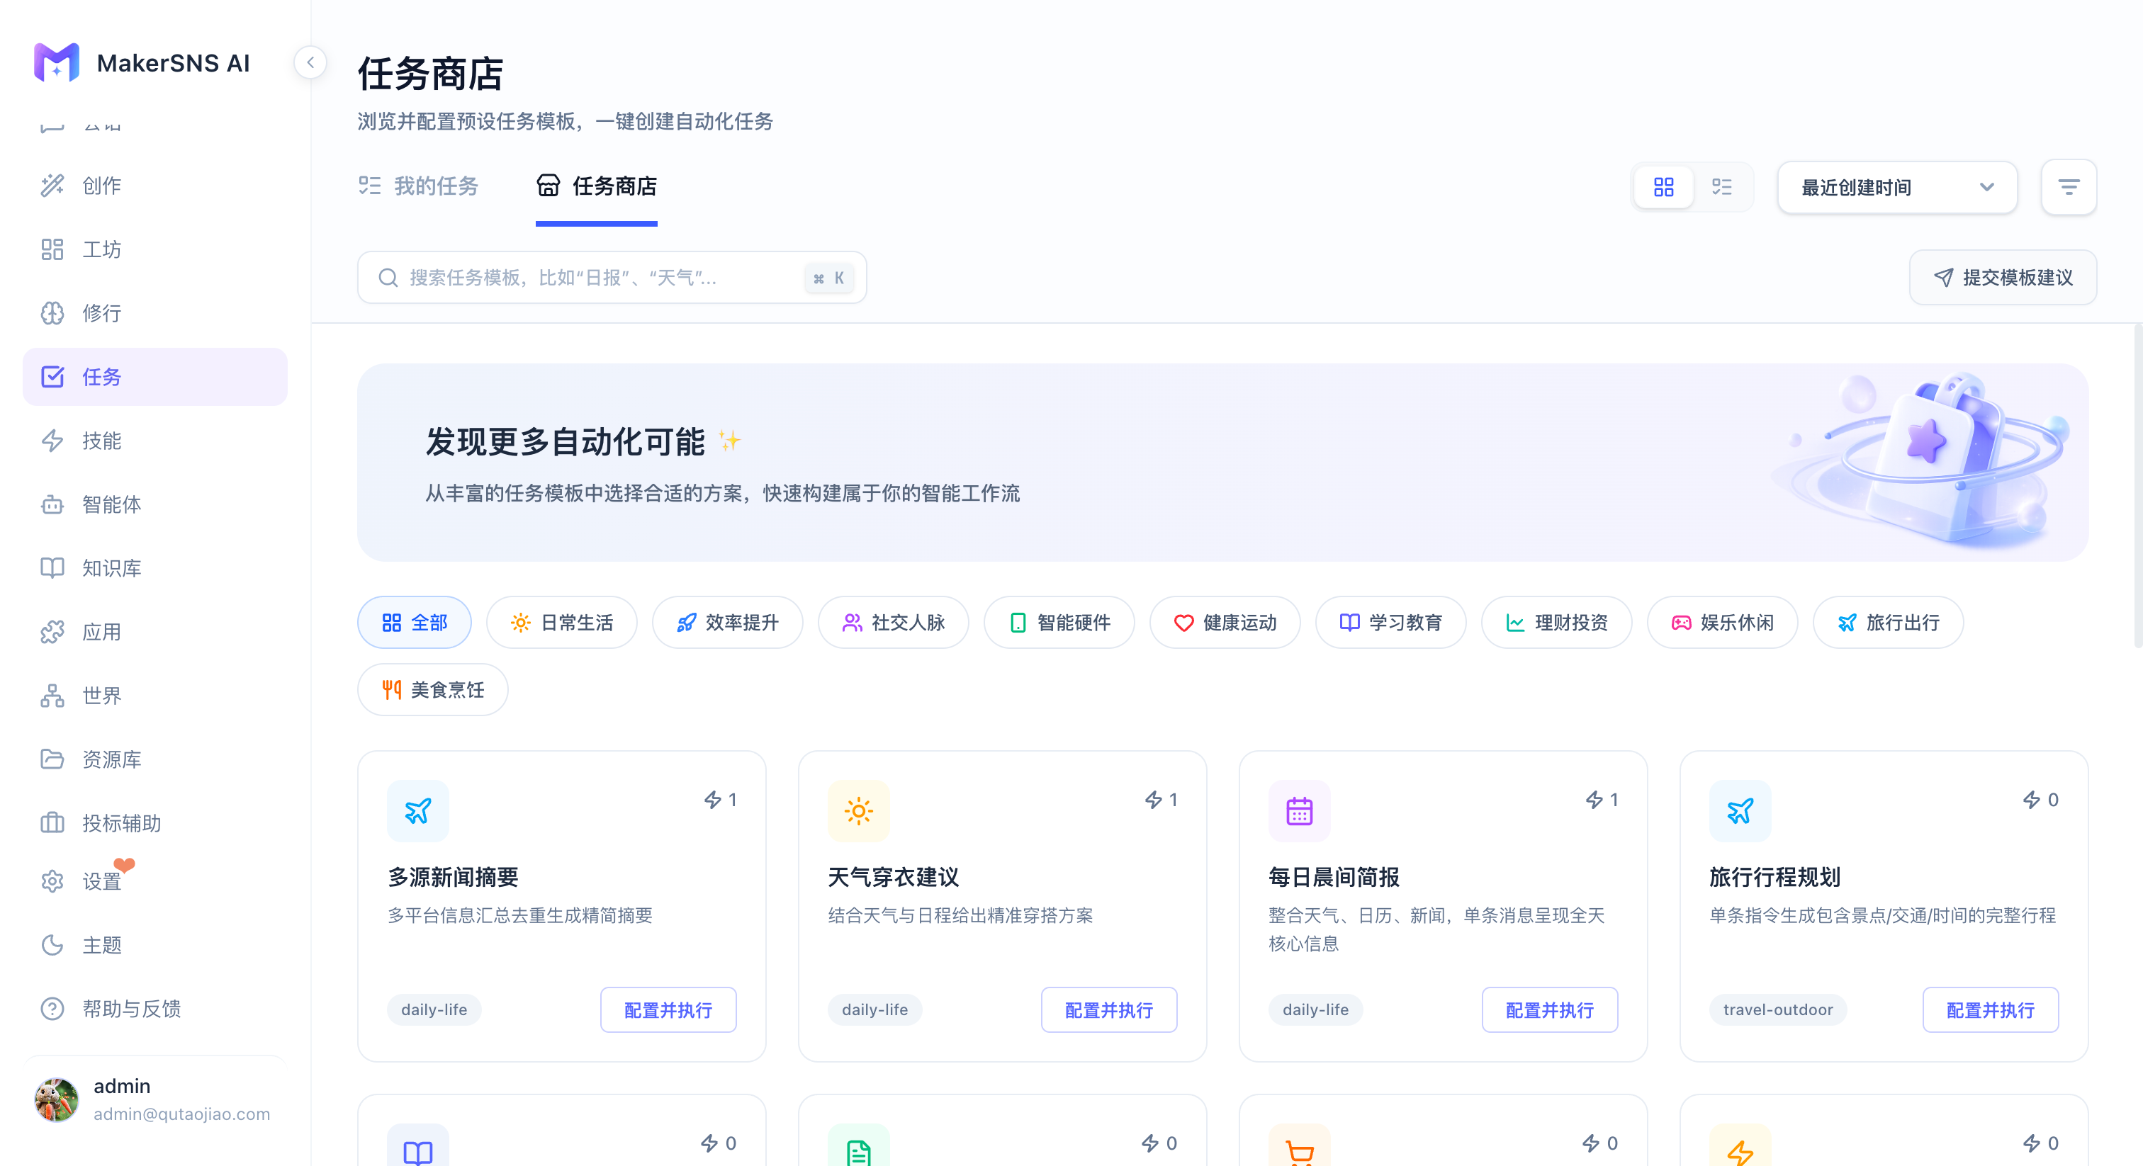The image size is (2143, 1166).
Task: Open the 多源新闻摘要 card title
Action: click(454, 878)
